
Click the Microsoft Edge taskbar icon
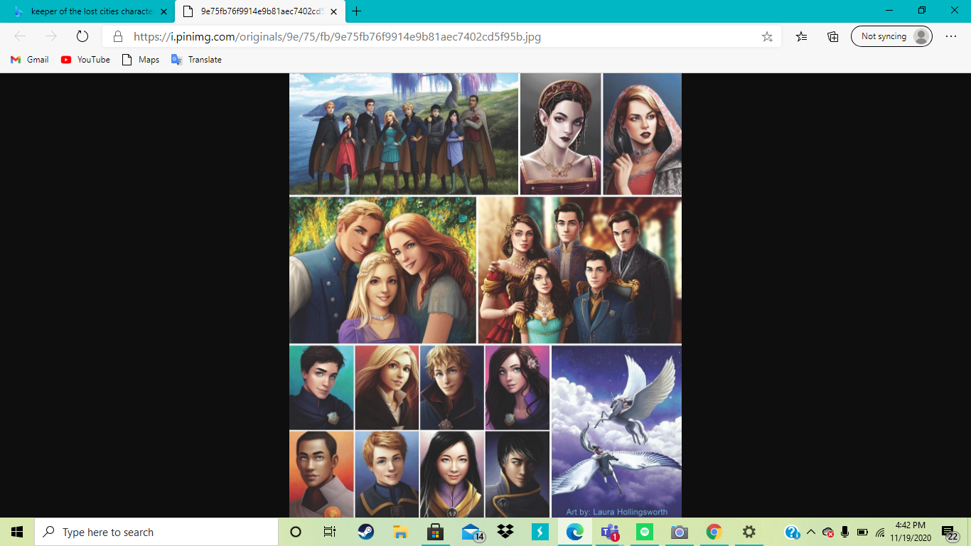(x=575, y=532)
